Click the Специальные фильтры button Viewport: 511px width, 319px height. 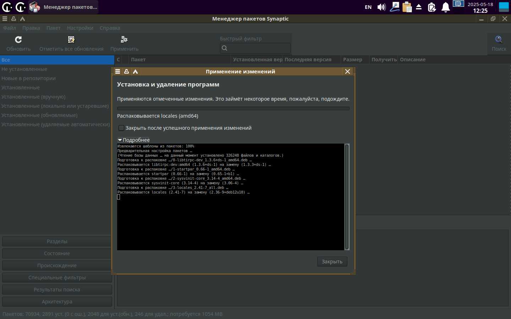[57, 278]
